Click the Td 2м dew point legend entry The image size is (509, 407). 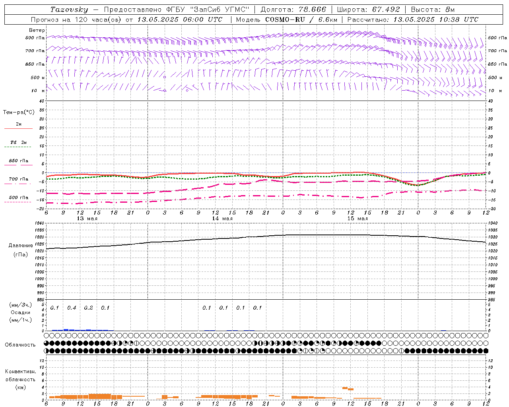(x=18, y=142)
